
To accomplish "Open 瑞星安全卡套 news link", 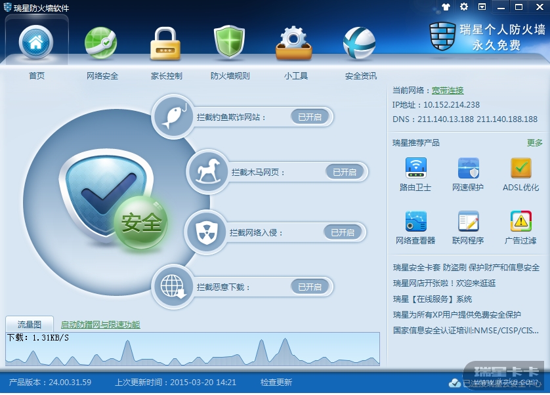I will click(x=466, y=268).
